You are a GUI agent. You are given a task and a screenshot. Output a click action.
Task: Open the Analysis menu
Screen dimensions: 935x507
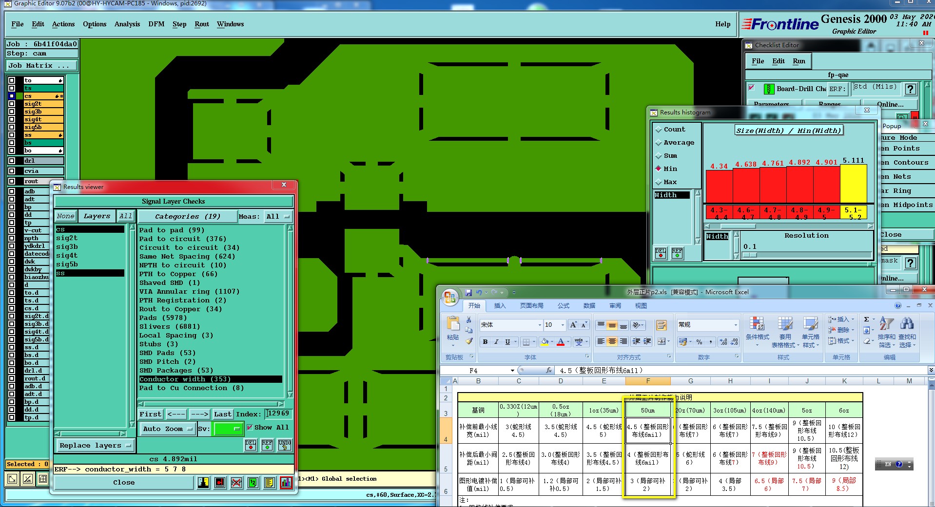tap(127, 24)
